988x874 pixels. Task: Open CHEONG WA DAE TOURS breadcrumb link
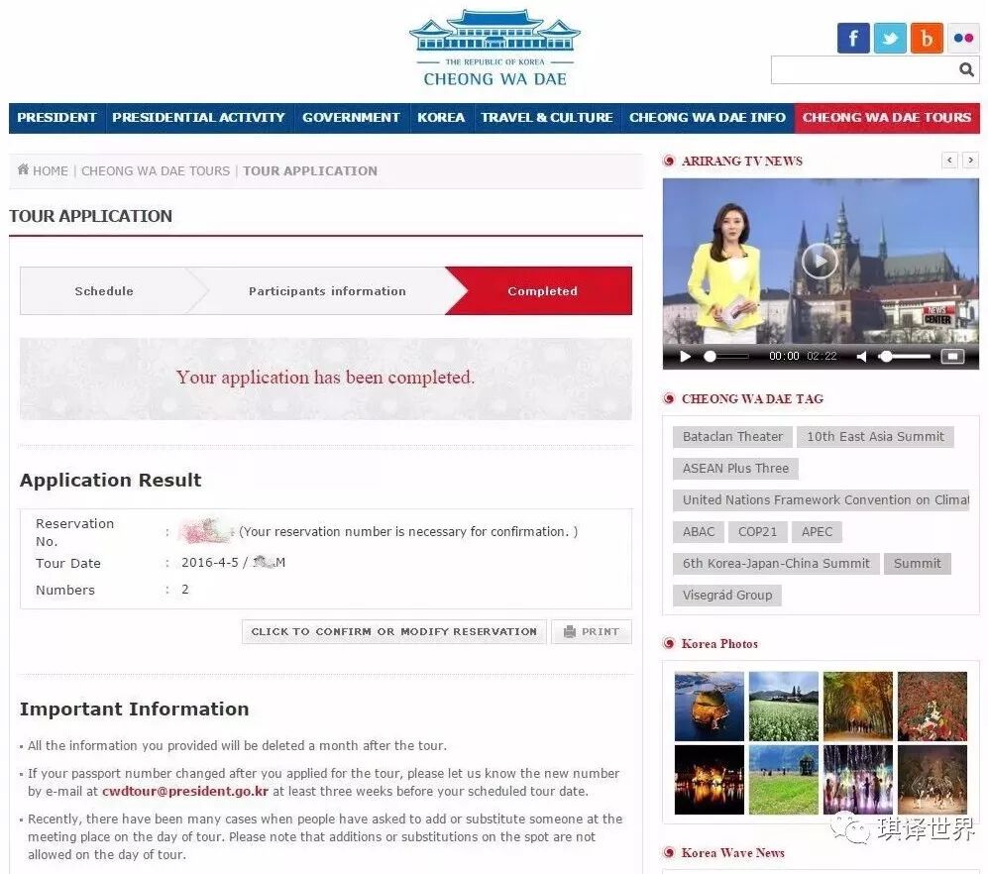tap(156, 170)
